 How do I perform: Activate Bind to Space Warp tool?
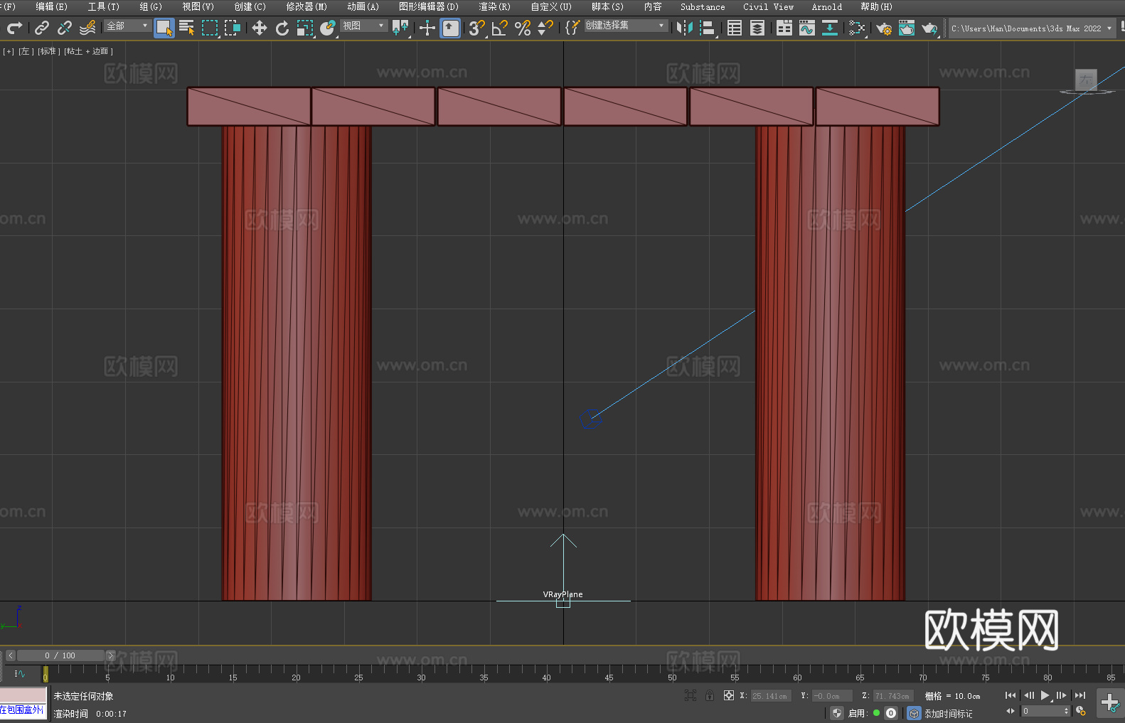87,28
